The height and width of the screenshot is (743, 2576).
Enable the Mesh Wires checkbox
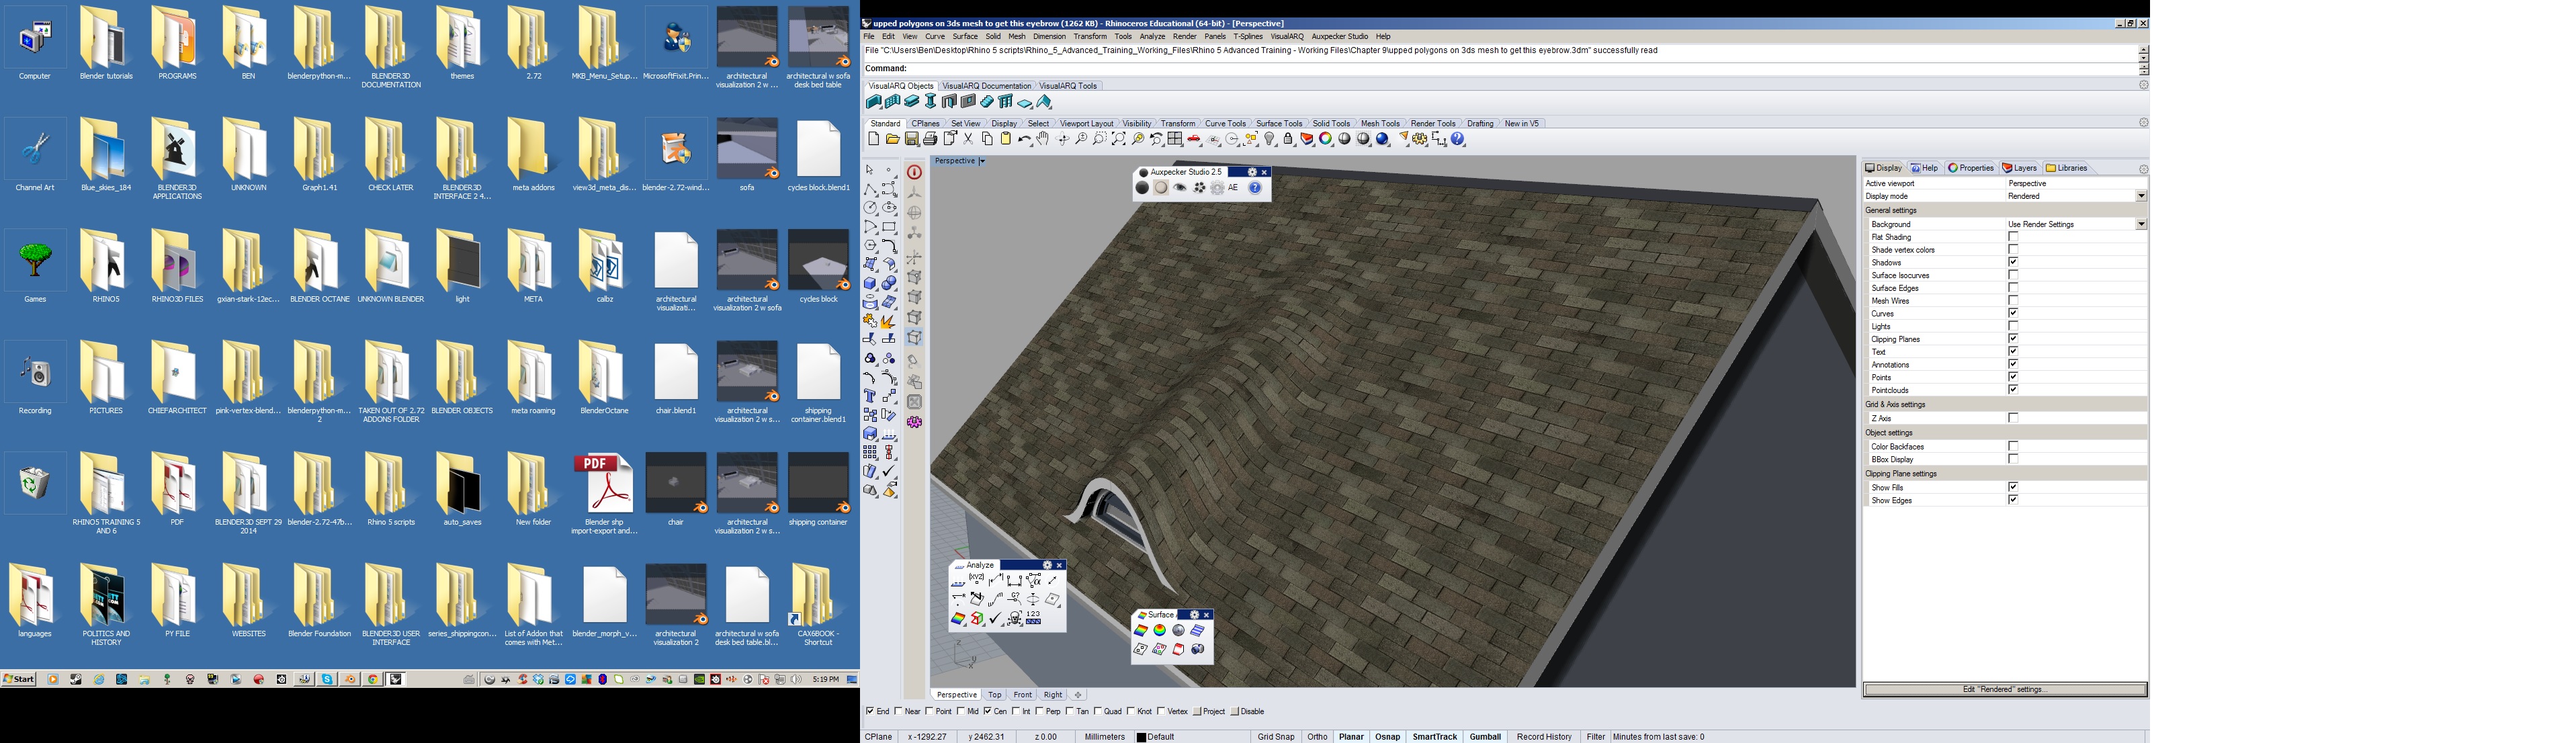pos(2013,301)
